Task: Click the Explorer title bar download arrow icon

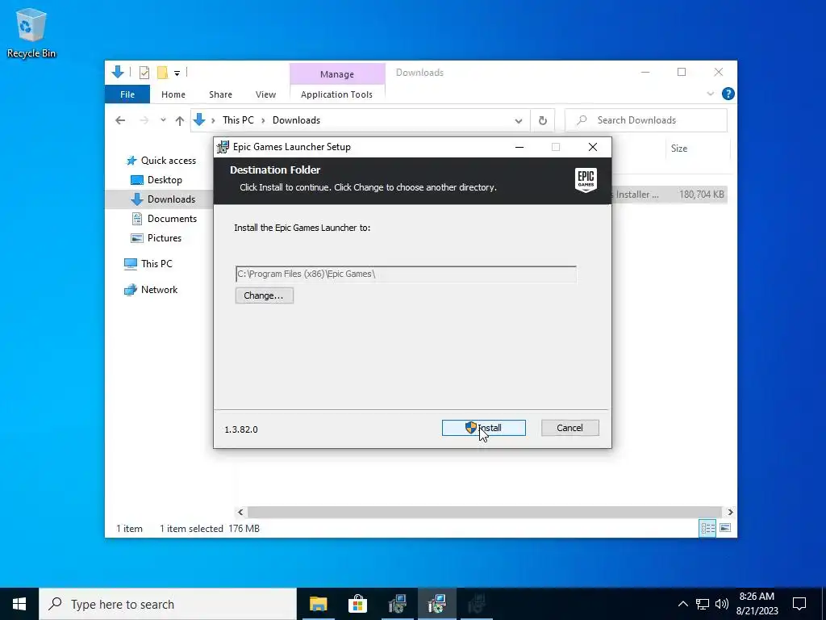Action: click(118, 72)
